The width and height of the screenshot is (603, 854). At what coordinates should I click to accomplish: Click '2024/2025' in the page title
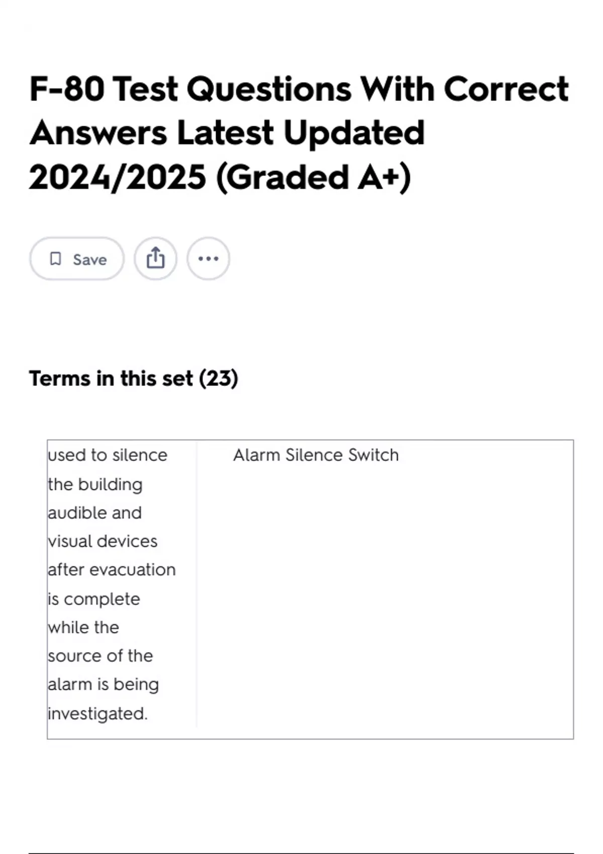(x=118, y=177)
